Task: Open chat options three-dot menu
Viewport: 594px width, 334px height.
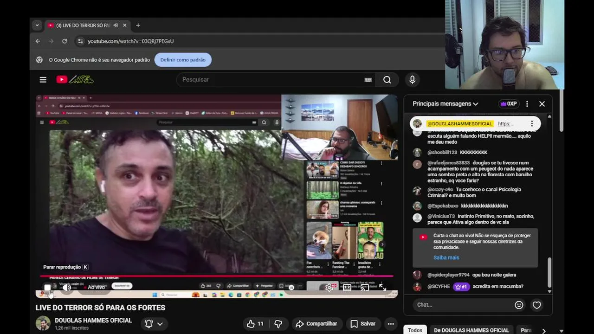Action: pyautogui.click(x=527, y=104)
